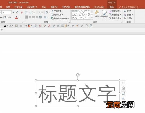Toggle center text alignment
Viewport: 145px width, 113px height.
(x=30, y=17)
